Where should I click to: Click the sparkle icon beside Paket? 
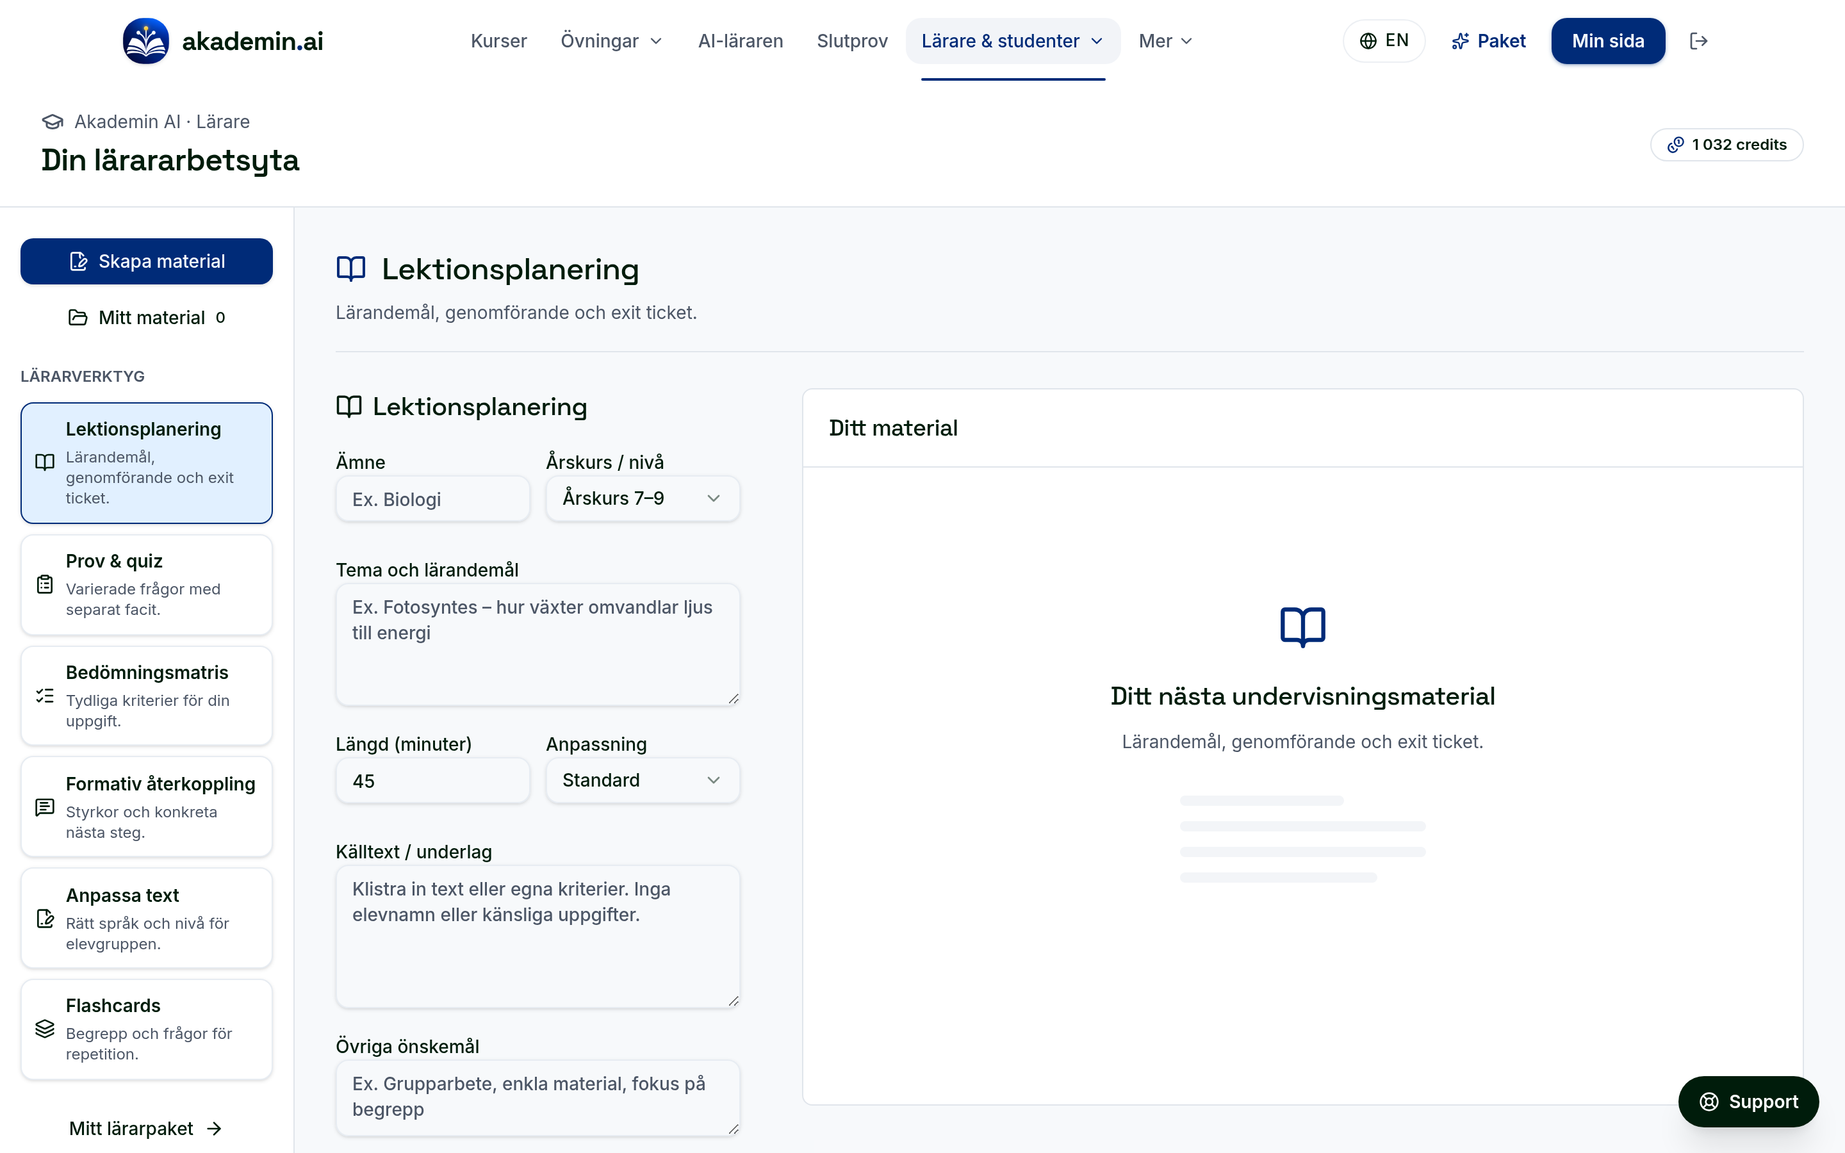(1460, 41)
